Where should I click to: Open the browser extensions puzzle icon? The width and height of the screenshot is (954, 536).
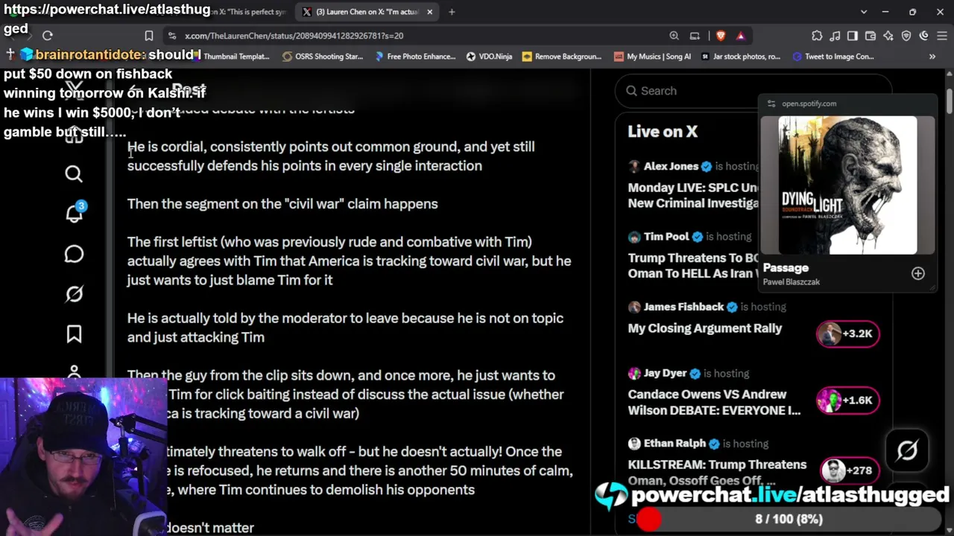coord(817,35)
